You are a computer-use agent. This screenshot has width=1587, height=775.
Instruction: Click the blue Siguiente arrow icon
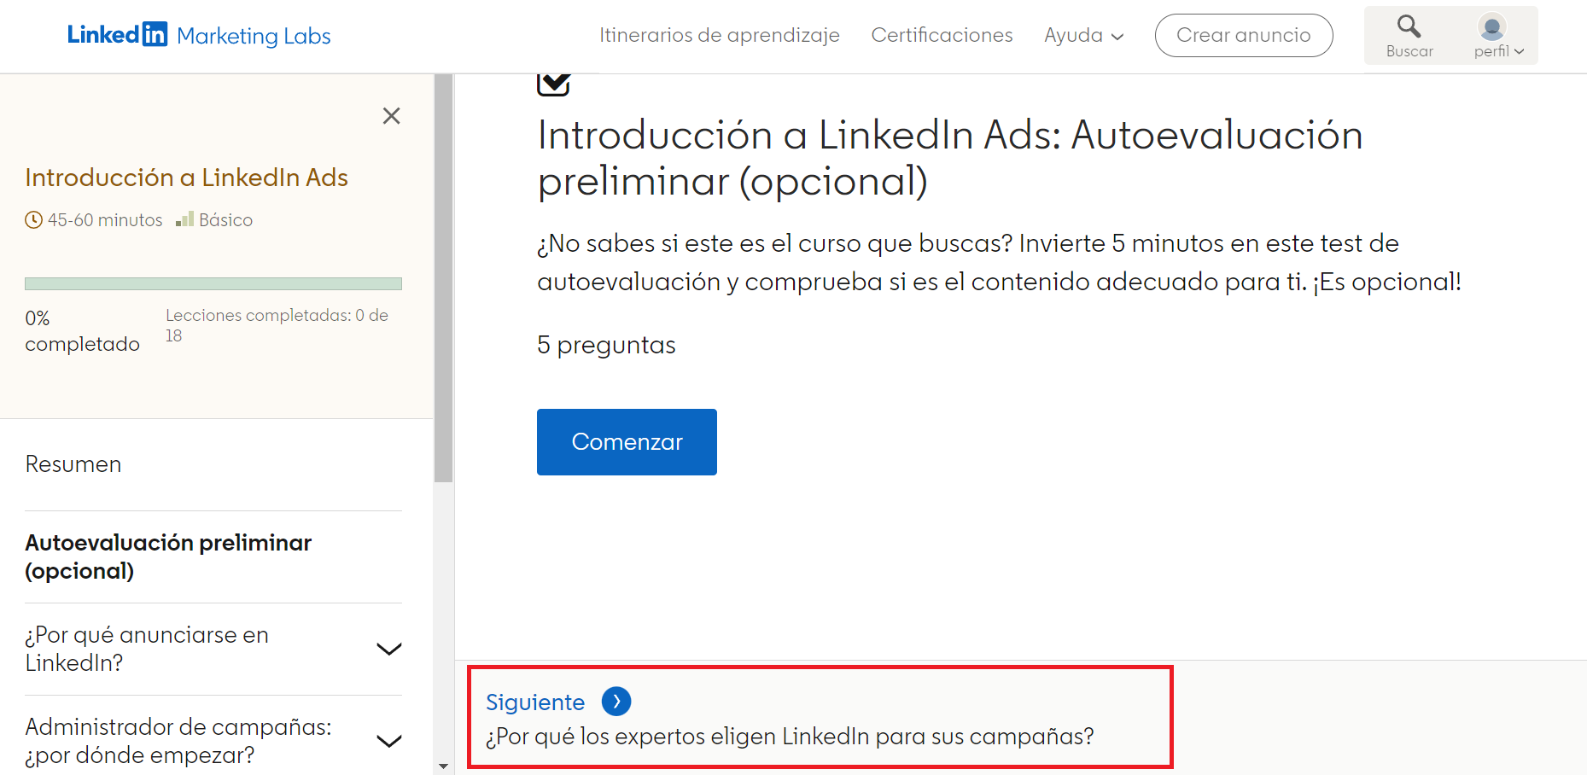tap(616, 702)
